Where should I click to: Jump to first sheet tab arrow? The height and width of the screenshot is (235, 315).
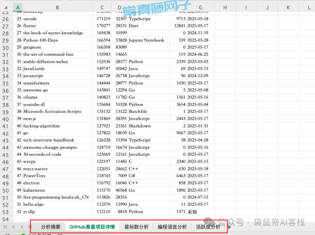(x=6, y=227)
